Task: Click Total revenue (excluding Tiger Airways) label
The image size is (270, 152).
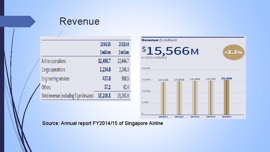Action: (x=67, y=96)
